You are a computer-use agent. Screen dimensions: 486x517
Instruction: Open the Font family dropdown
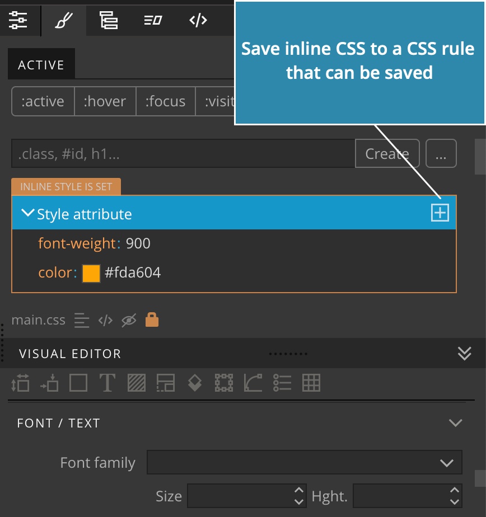pyautogui.click(x=304, y=462)
